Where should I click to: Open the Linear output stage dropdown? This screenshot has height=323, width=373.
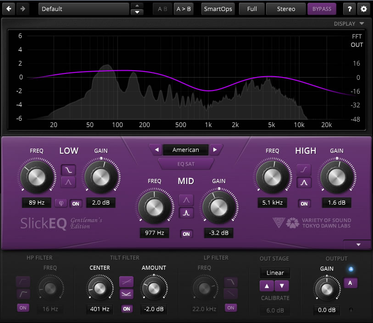pyautogui.click(x=275, y=273)
